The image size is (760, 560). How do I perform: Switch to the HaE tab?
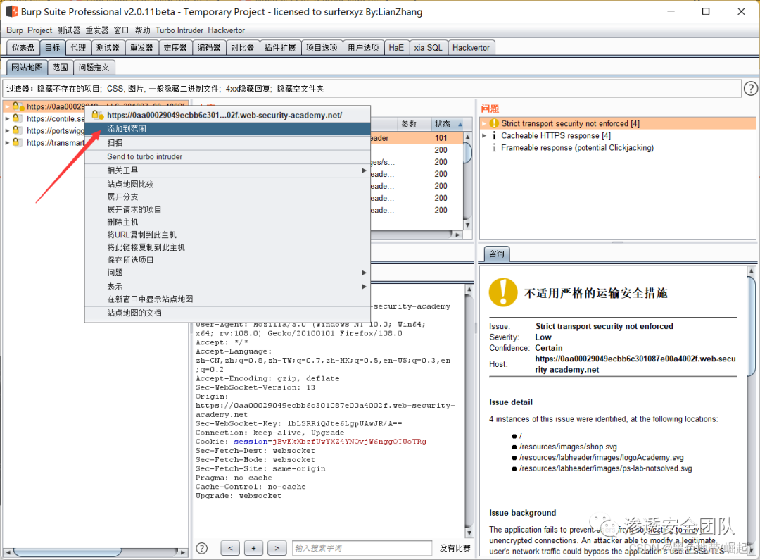click(396, 48)
